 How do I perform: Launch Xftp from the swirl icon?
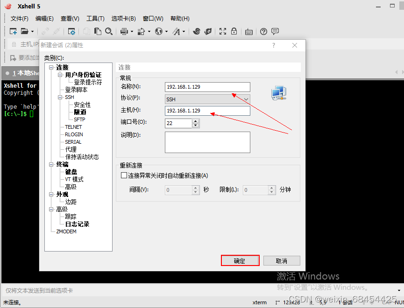(197, 31)
